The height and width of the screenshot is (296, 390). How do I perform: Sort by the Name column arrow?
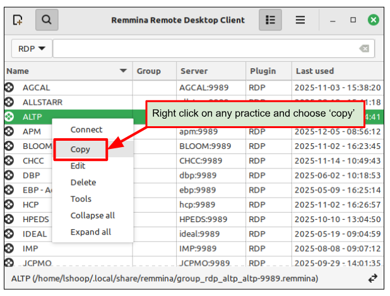tap(123, 71)
